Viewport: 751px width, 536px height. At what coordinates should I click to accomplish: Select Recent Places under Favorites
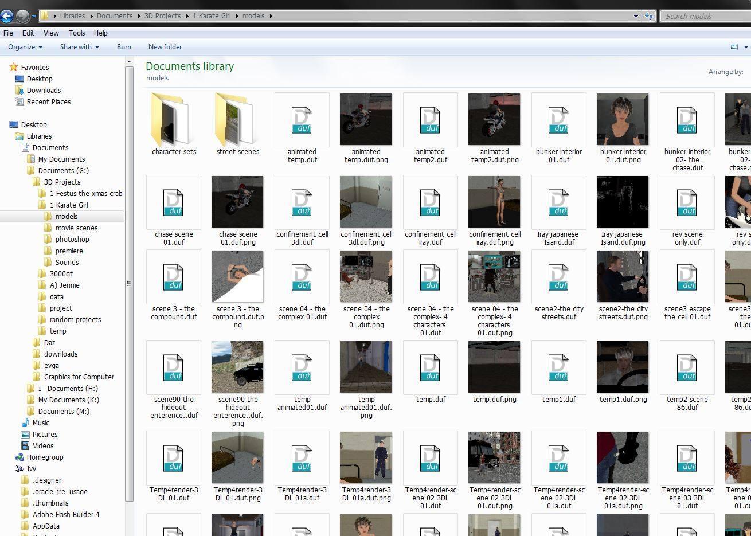point(49,102)
